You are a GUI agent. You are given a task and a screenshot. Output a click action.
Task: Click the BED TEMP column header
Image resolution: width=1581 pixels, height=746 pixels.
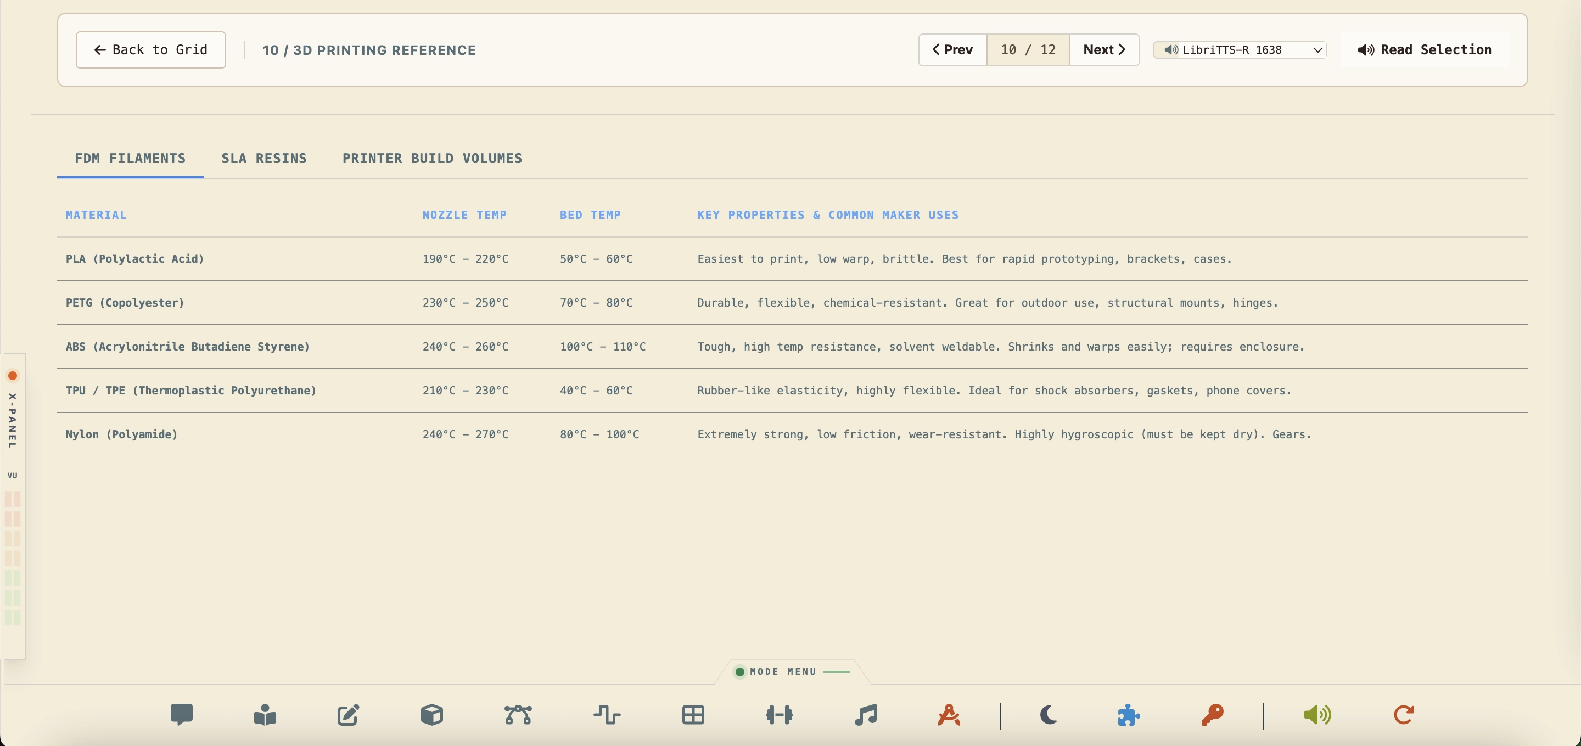(591, 214)
